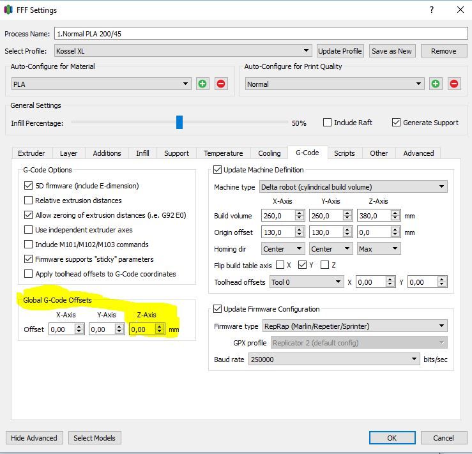
Task: Enable Apply toolhead offsets to G-Code coordinates
Action: pyautogui.click(x=28, y=274)
